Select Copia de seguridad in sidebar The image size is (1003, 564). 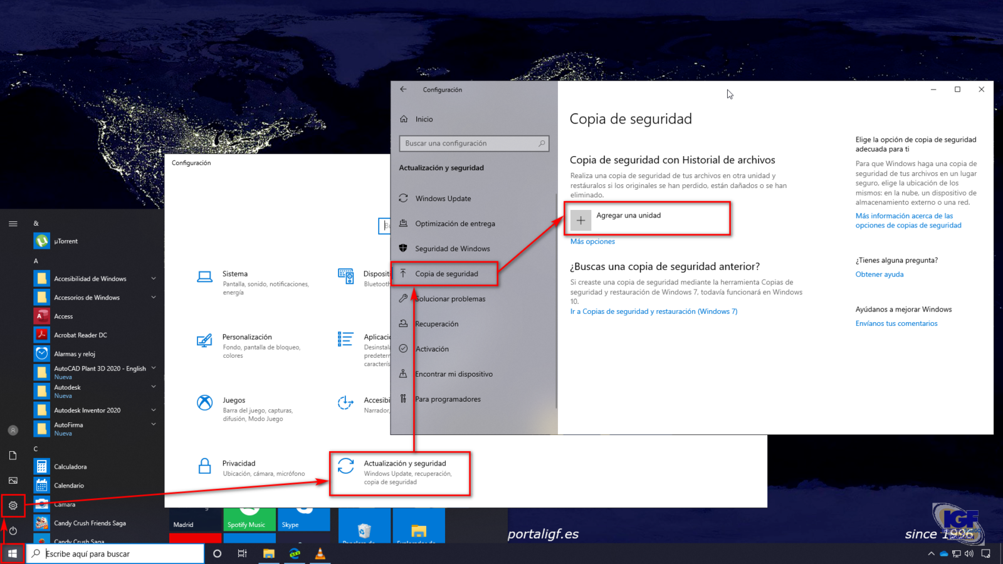pyautogui.click(x=446, y=274)
